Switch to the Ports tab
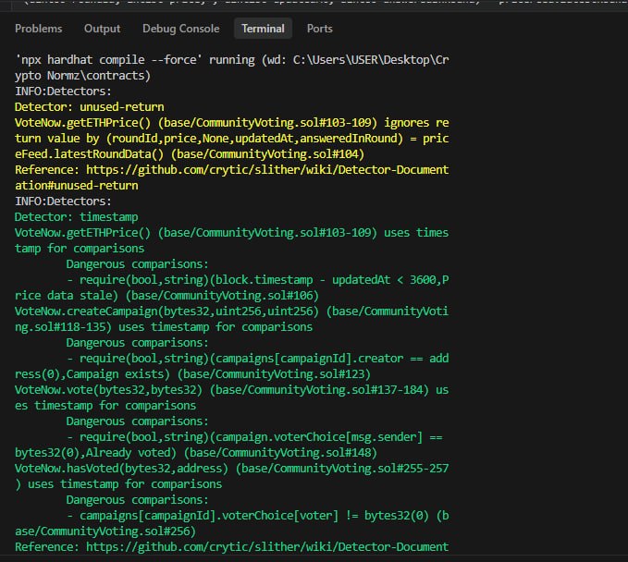 tap(320, 29)
